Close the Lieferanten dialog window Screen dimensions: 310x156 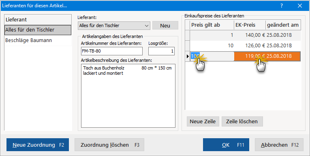[300, 6]
